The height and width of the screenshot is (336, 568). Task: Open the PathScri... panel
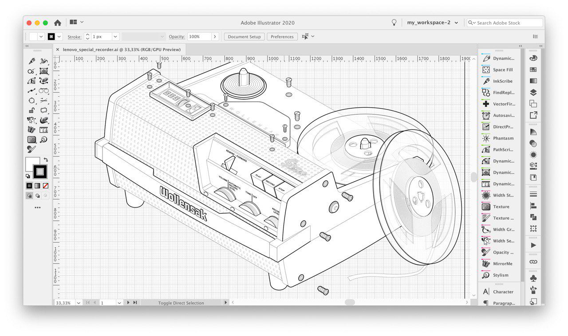coord(497,149)
